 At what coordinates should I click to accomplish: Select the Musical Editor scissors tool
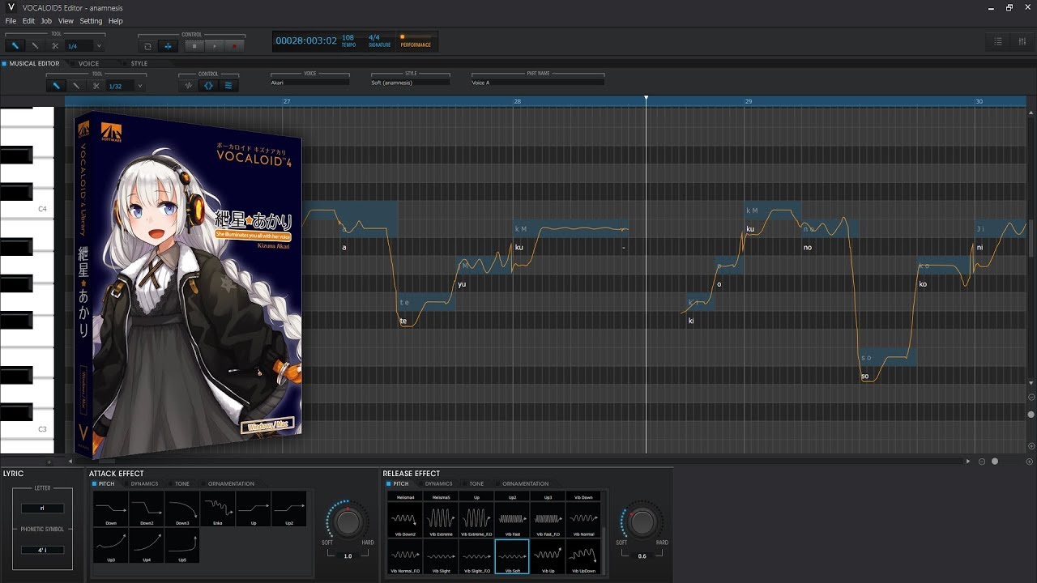pyautogui.click(x=96, y=85)
